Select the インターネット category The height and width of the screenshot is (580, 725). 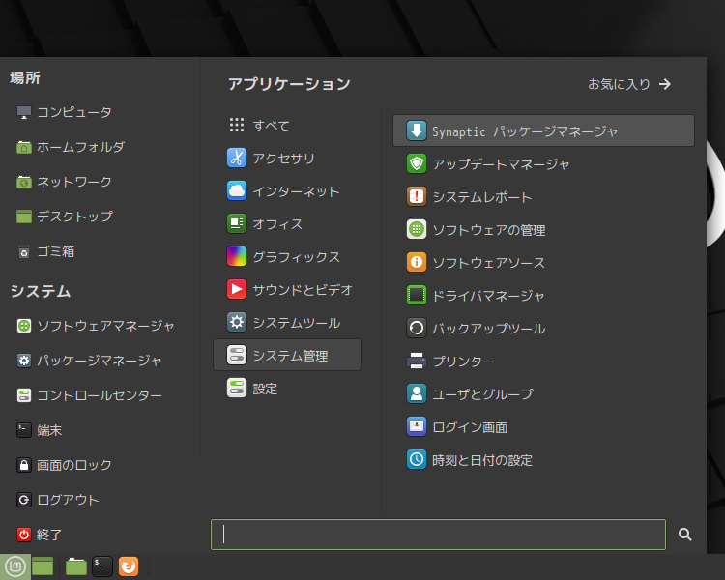click(x=287, y=191)
